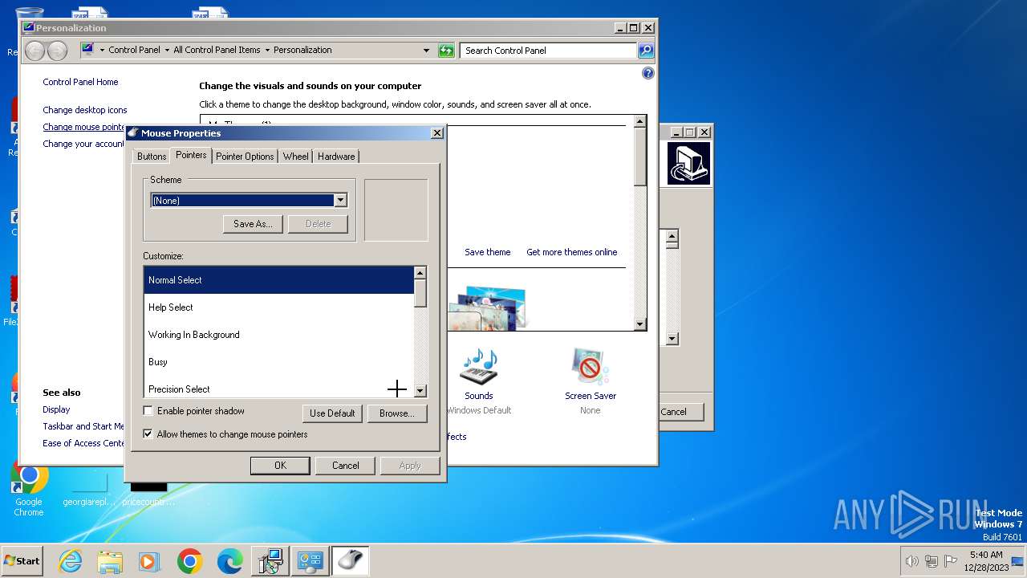Open the address bar history dropdown

[x=426, y=51]
